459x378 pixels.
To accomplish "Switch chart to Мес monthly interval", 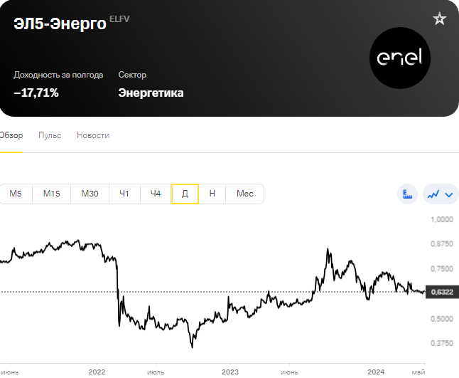I will click(x=244, y=194).
